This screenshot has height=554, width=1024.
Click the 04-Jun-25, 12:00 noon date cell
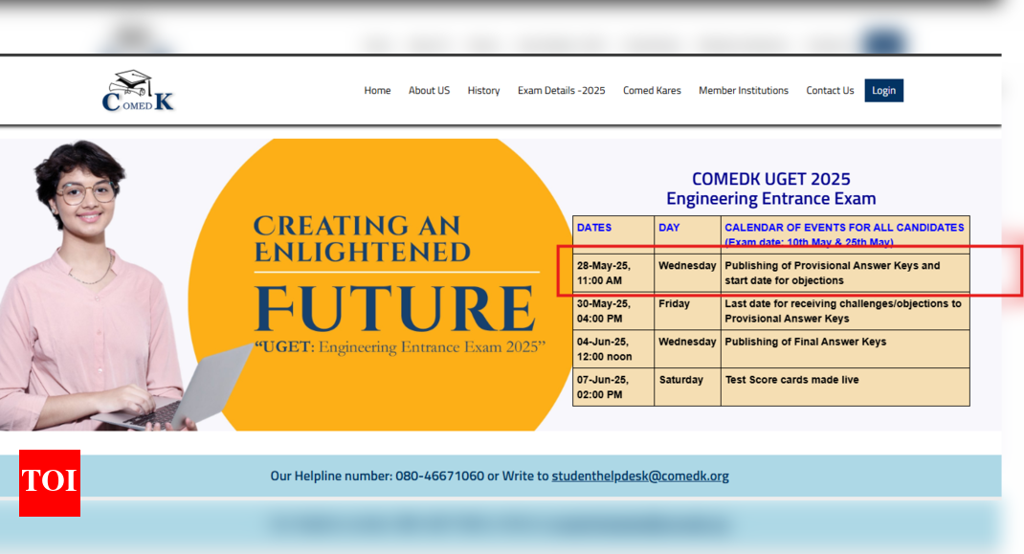click(x=613, y=349)
